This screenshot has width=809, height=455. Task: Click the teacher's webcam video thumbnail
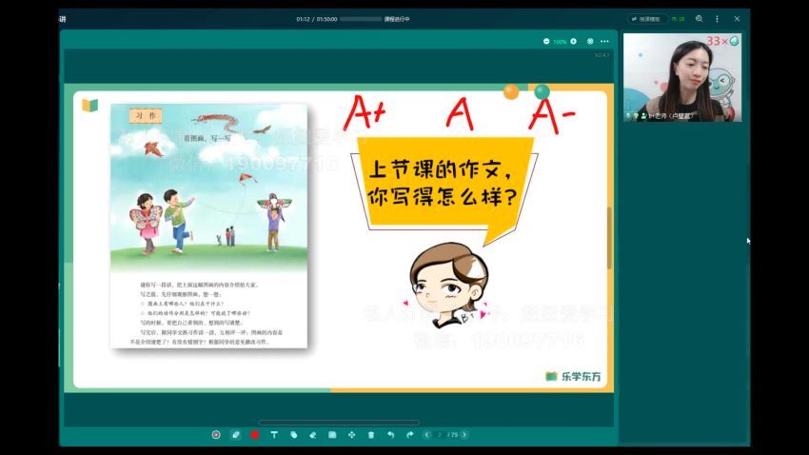click(682, 77)
